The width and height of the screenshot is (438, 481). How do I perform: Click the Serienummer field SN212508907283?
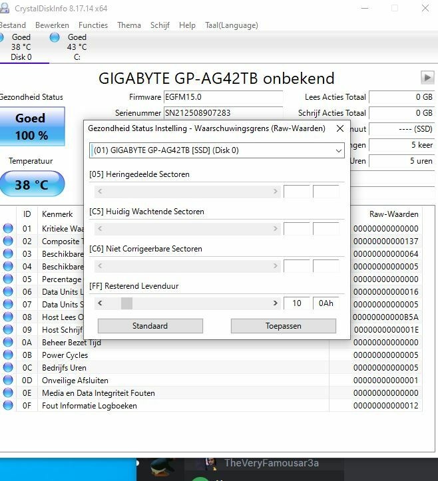pyautogui.click(x=223, y=113)
